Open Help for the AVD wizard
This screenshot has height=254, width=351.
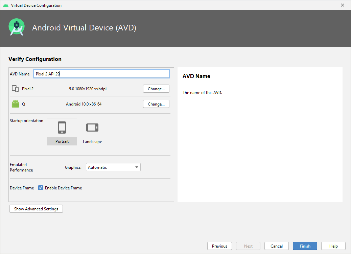[x=333, y=246]
